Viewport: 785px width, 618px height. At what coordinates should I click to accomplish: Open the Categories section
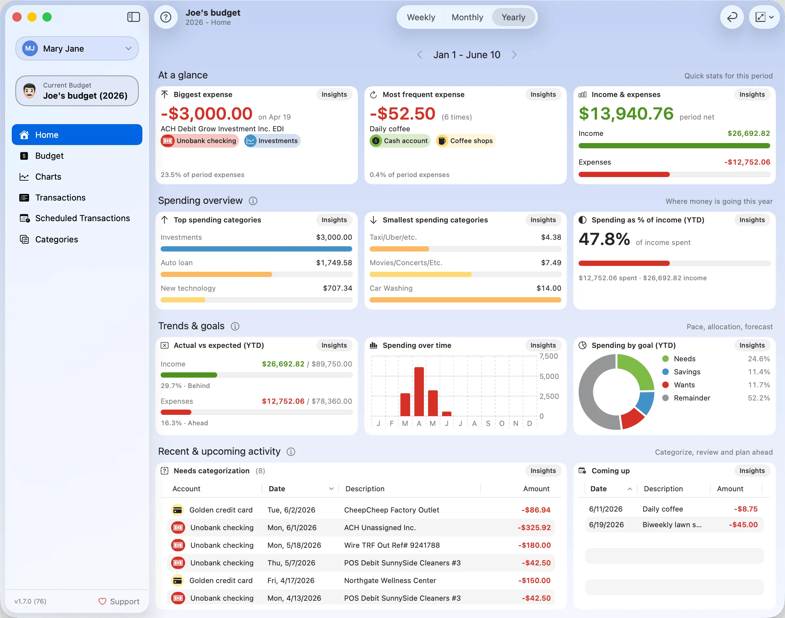[x=77, y=239]
